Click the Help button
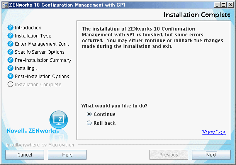Viewport: 236px width, 165px height. tap(67, 155)
